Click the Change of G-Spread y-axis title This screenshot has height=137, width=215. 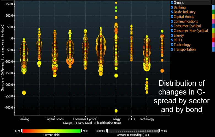pyautogui.click(x=2, y=58)
